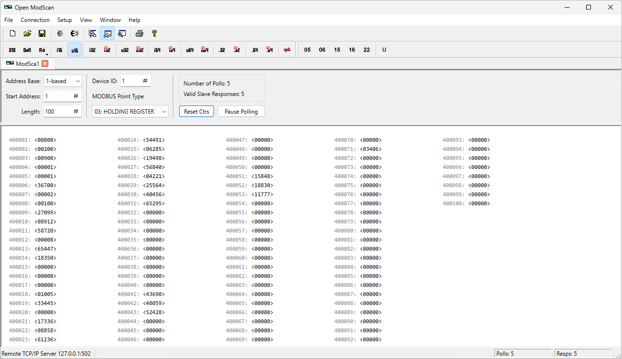This screenshot has width=622, height=359.
Task: Select signed 16-bit i16 format
Action: pos(59,50)
